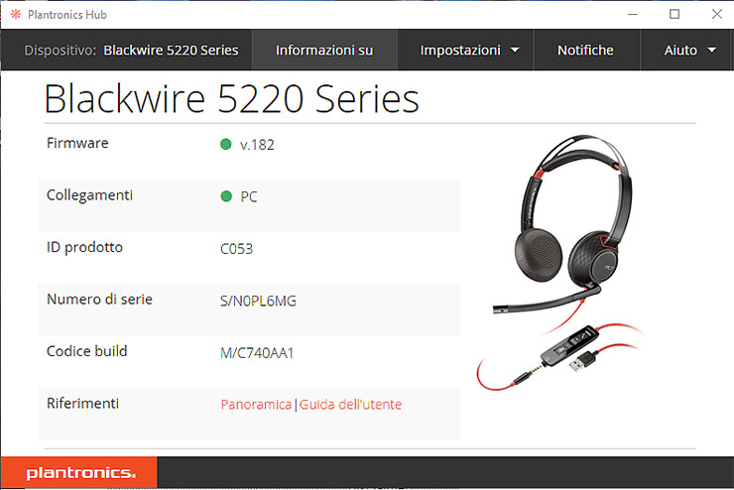Open the Panoramica link
Image resolution: width=734 pixels, height=490 pixels.
256,405
